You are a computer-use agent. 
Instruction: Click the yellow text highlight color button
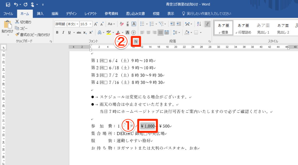pos(108,32)
